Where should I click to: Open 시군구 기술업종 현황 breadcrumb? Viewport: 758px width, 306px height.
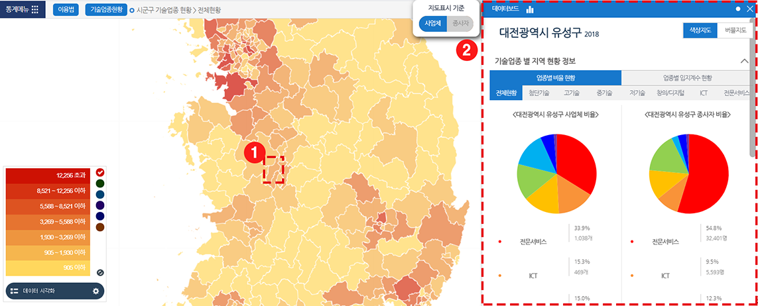(164, 10)
